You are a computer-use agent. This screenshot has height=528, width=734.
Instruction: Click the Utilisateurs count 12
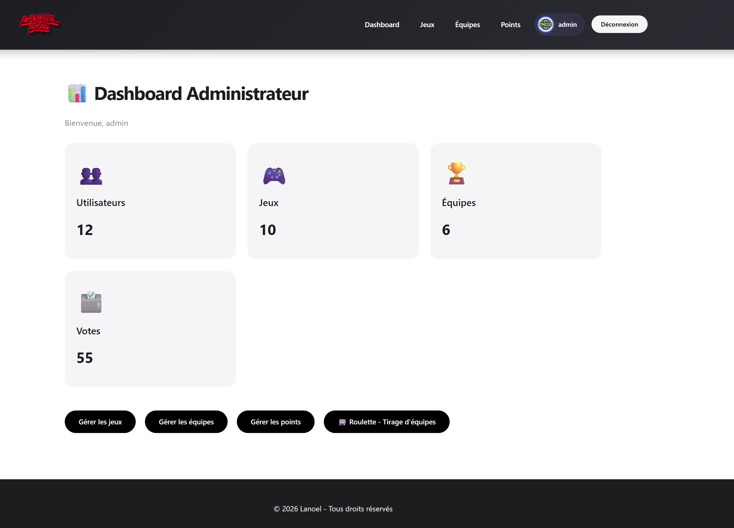[x=85, y=230]
